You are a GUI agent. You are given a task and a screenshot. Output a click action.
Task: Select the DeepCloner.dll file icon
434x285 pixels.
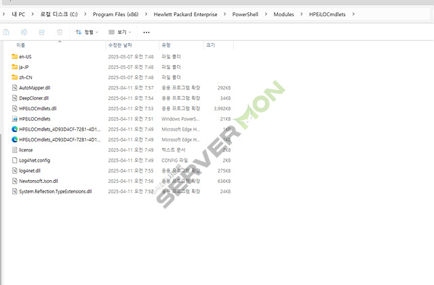[15, 98]
